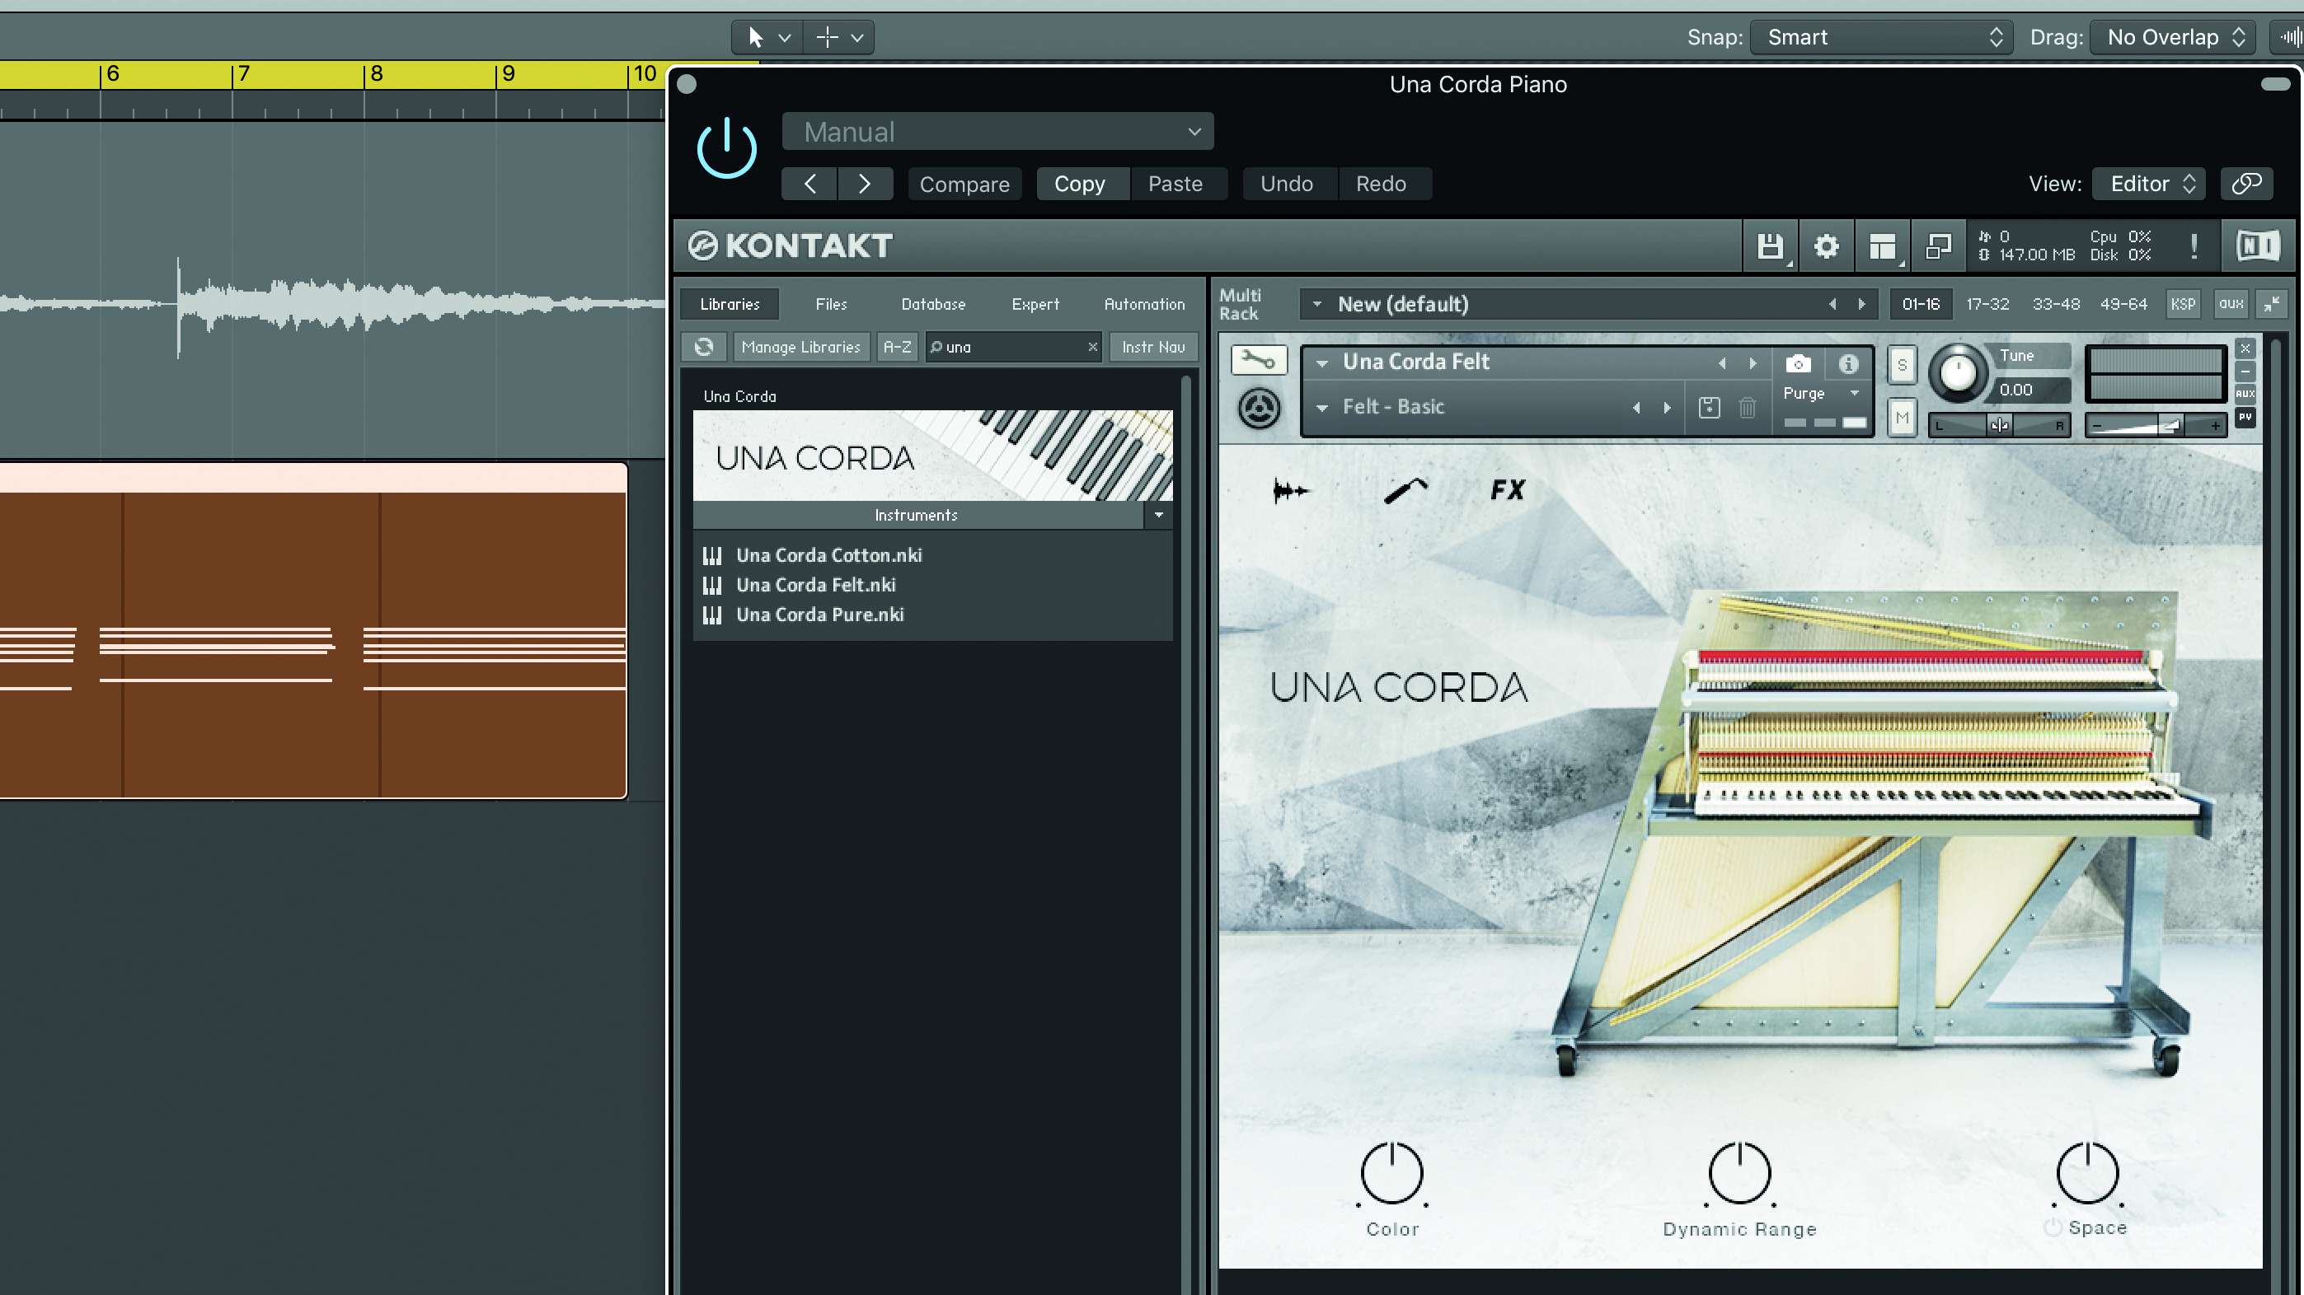Click the Tune knob
This screenshot has height=1295, width=2304.
[x=1957, y=372]
